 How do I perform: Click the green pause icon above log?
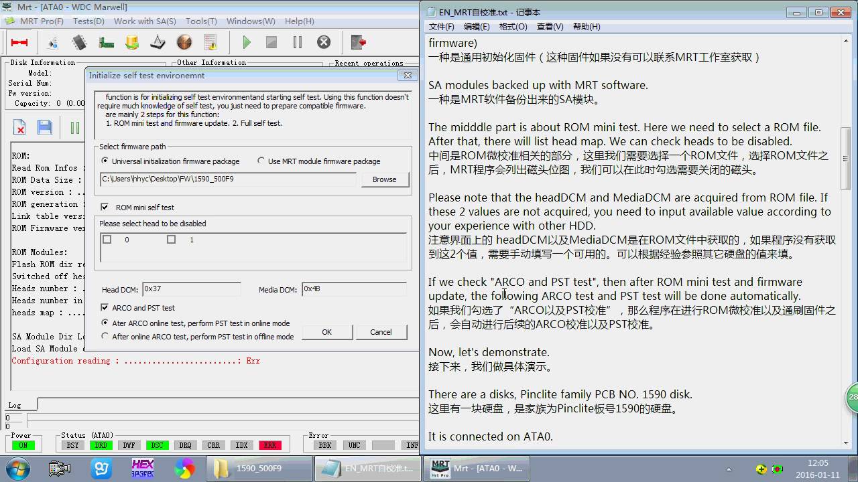pyautogui.click(x=75, y=127)
